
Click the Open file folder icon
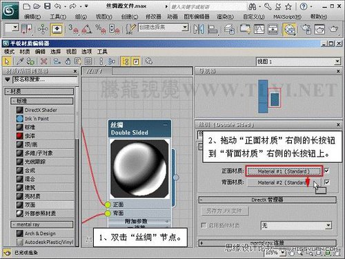37,6
